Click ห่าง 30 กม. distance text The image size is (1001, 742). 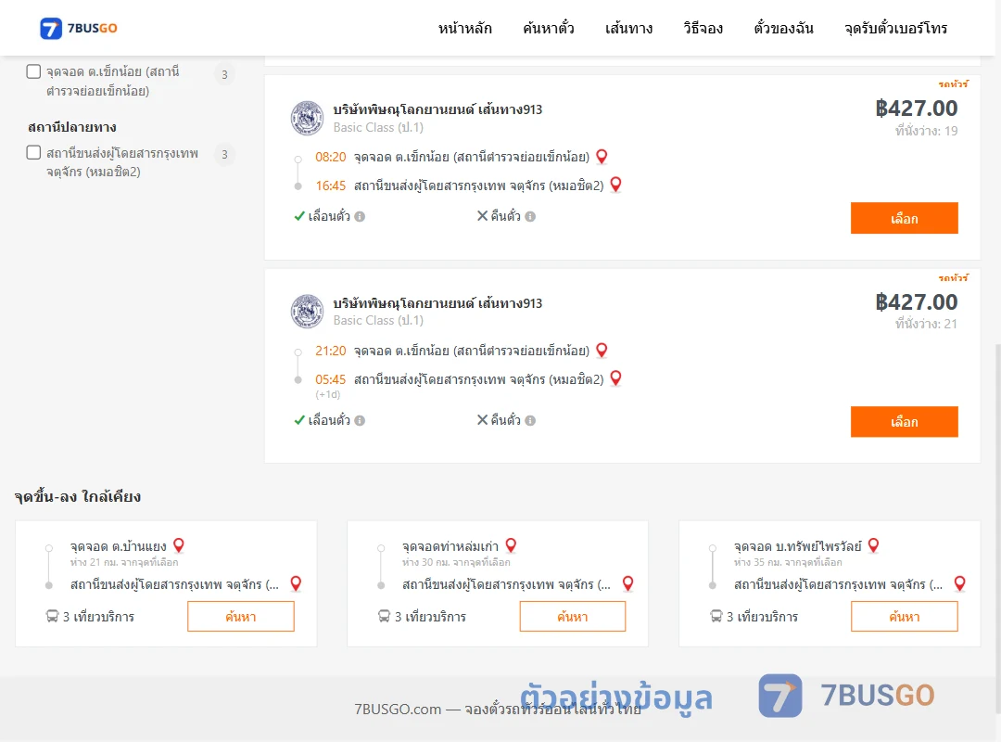pyautogui.click(x=456, y=562)
